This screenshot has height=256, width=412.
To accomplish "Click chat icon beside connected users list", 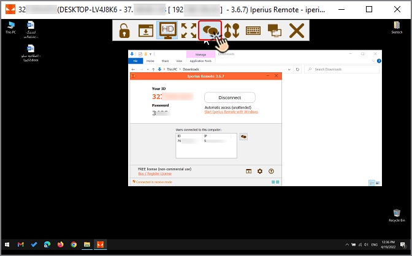I will [243, 137].
